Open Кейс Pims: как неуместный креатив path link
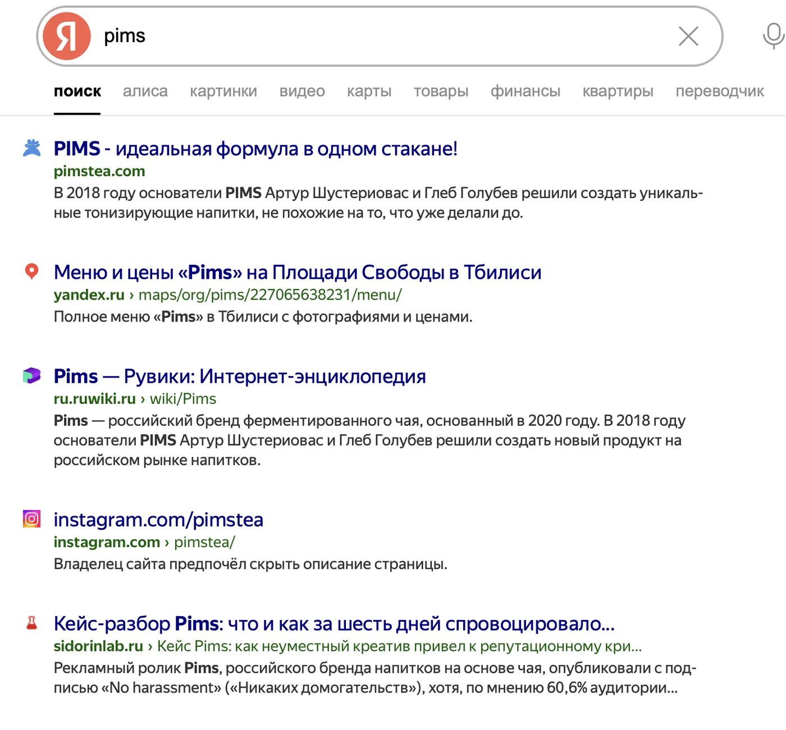Viewport: 786px width, 730px height. pyautogui.click(x=399, y=646)
